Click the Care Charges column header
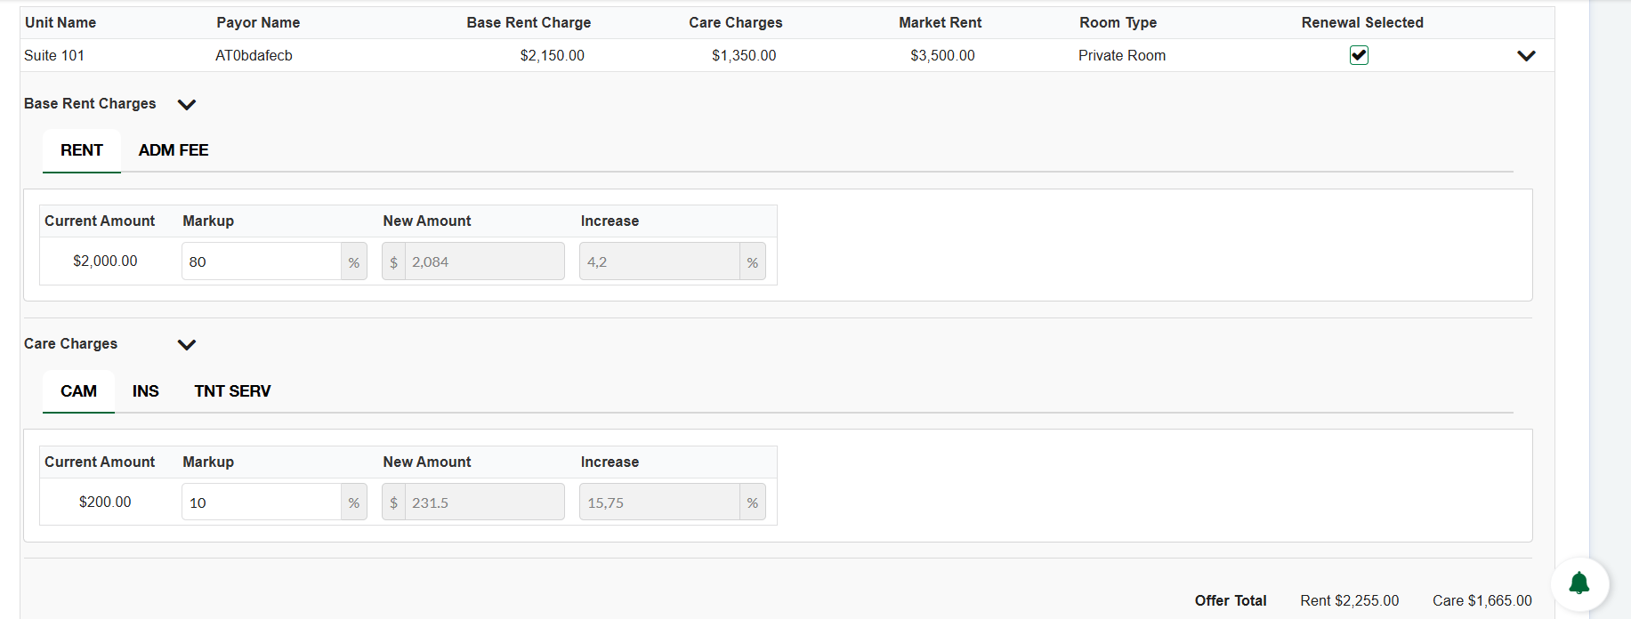Screen dimensions: 1631x619 point(736,22)
